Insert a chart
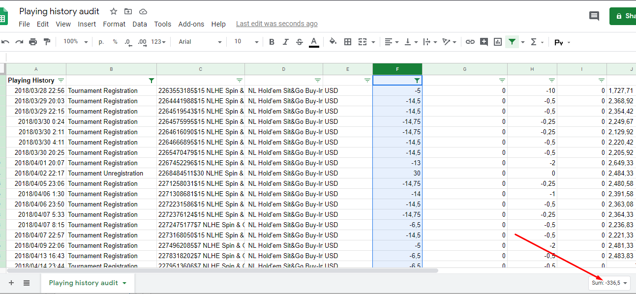The height and width of the screenshot is (294, 636). 498,42
